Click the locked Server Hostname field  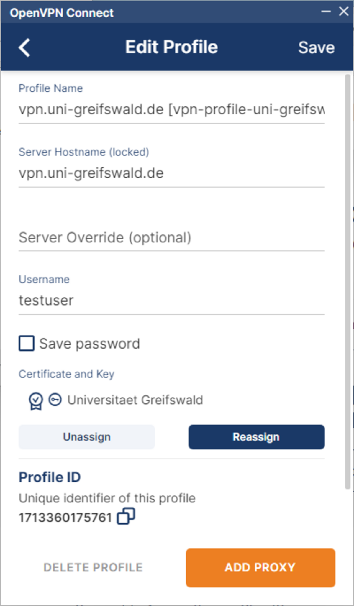point(171,173)
